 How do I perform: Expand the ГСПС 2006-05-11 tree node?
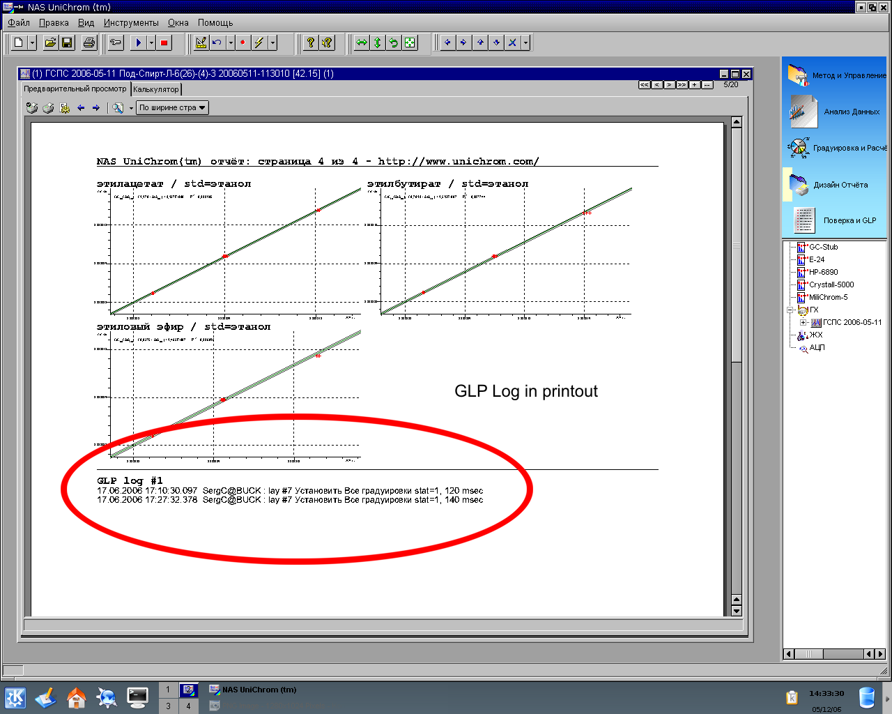tap(803, 322)
